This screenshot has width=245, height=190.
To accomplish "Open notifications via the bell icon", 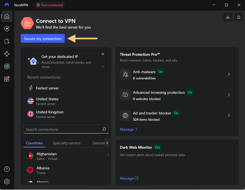I will (x=238, y=17).
